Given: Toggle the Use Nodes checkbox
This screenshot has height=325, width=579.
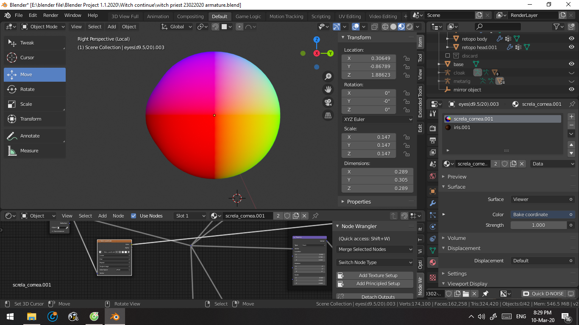Looking at the screenshot, I should (x=134, y=216).
